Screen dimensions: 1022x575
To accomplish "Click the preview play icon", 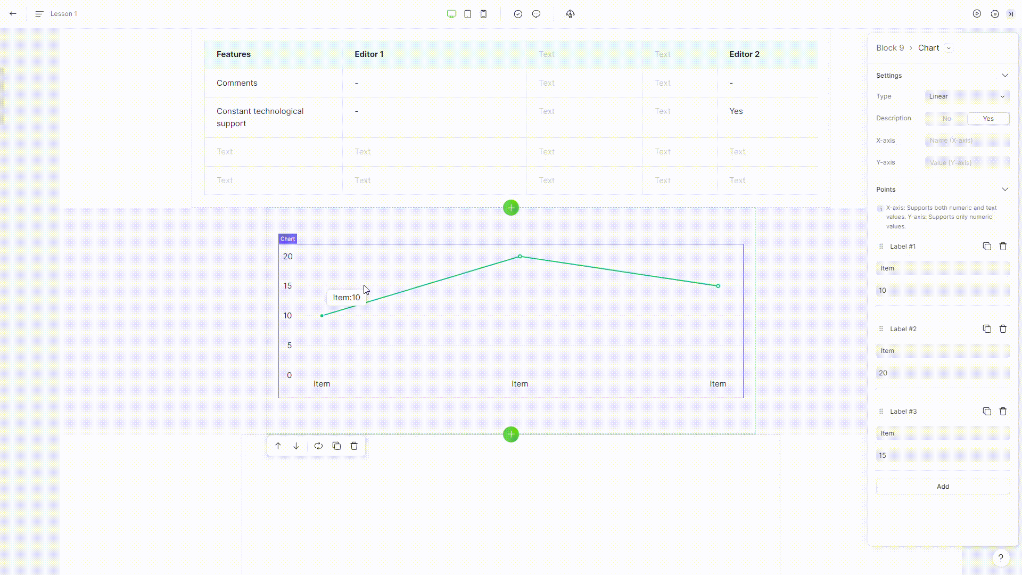I will [977, 14].
